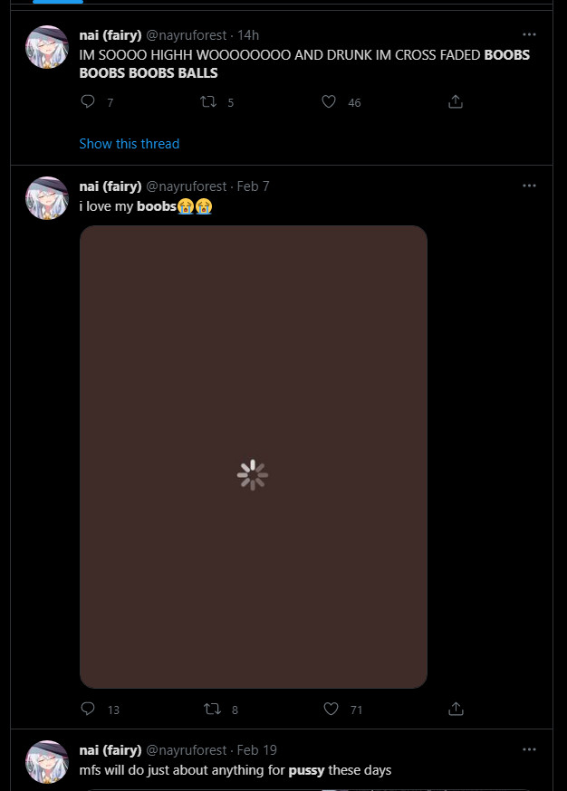Retweet the 14h cross faded tweet
Screen dimensions: 567x791
[208, 102]
